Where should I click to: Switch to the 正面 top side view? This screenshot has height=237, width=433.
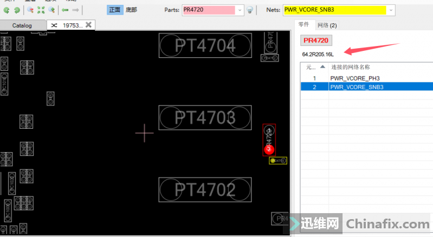pyautogui.click(x=115, y=10)
